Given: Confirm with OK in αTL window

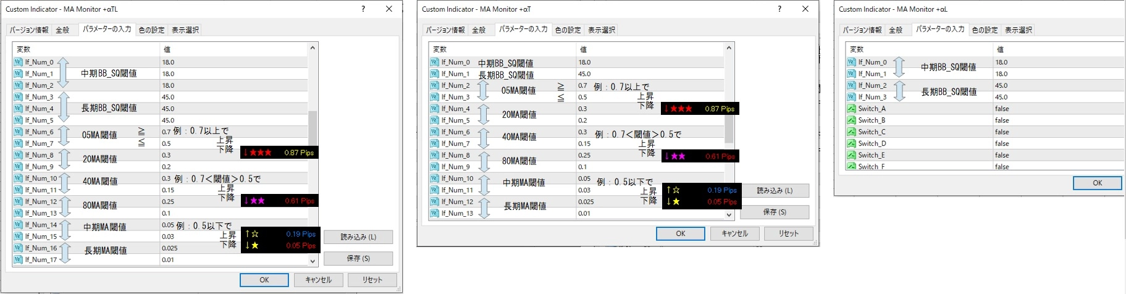Looking at the screenshot, I should [264, 280].
